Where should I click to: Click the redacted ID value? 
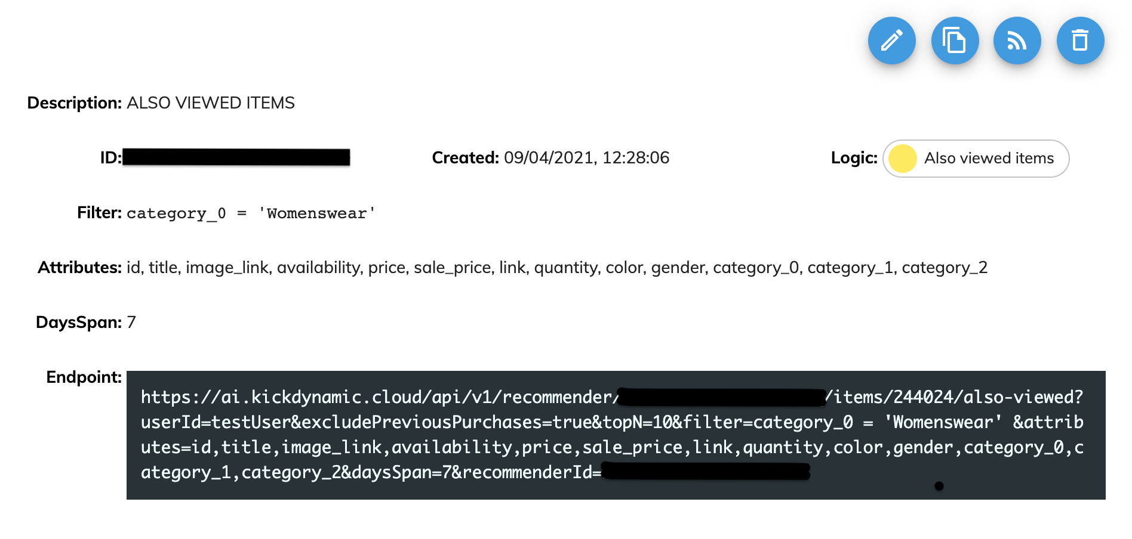pyautogui.click(x=236, y=157)
